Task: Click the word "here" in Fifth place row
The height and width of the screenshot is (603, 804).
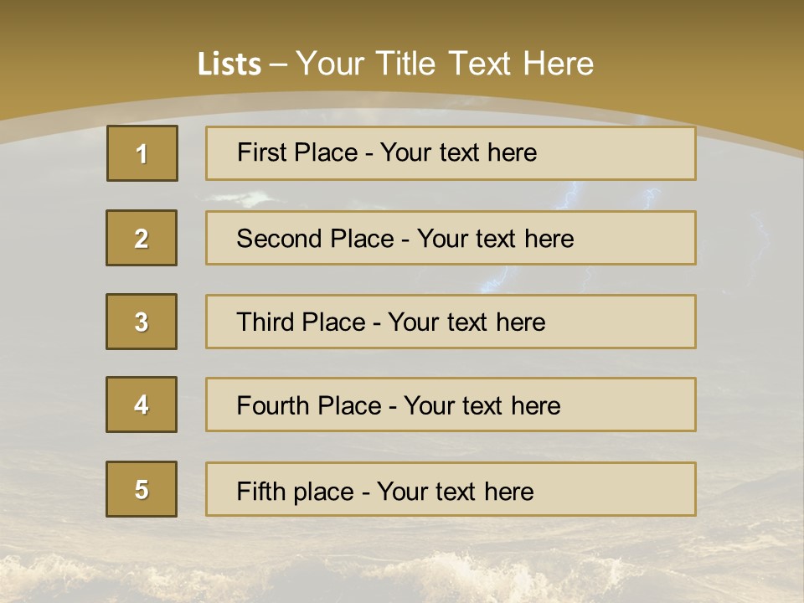Action: click(508, 492)
